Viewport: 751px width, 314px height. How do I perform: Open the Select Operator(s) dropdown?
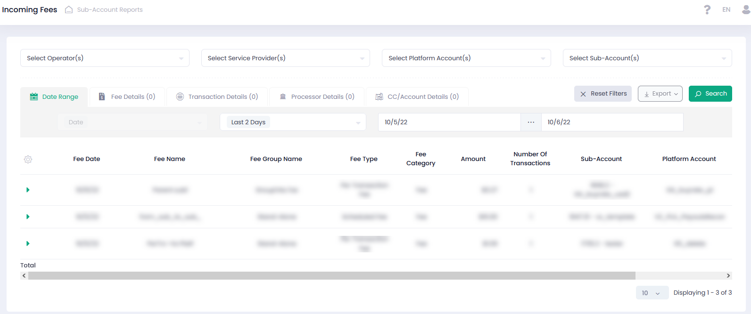click(105, 58)
